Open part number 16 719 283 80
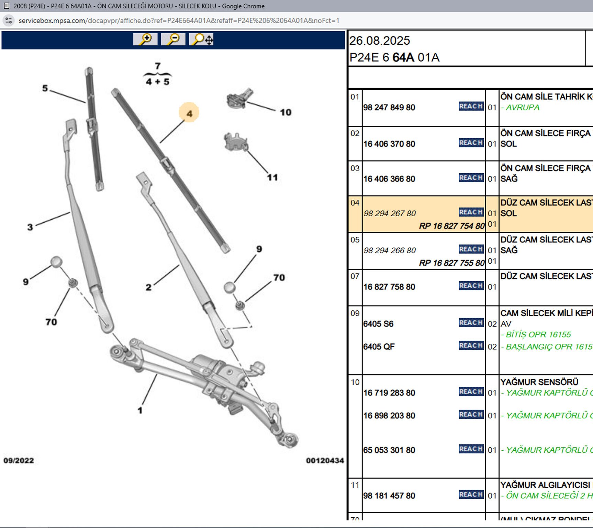This screenshot has width=593, height=528. [389, 393]
